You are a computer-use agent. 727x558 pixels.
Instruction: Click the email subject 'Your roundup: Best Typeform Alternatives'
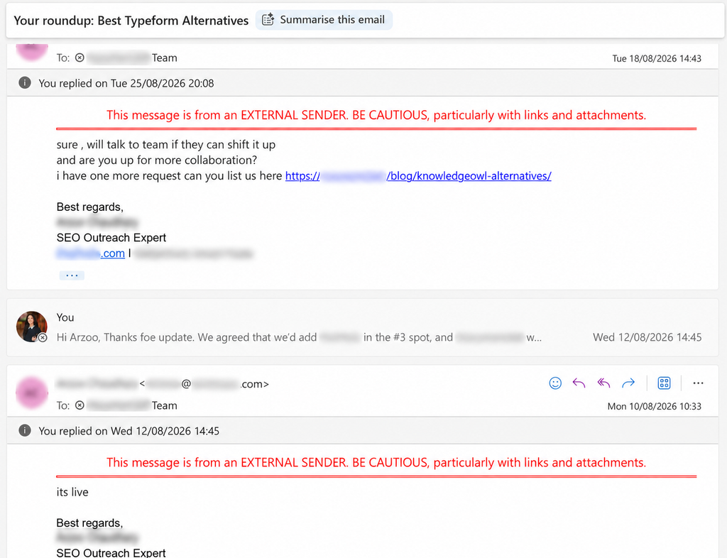[x=131, y=21]
